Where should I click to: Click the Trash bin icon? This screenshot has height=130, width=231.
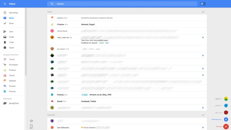pyautogui.click(x=5, y=42)
